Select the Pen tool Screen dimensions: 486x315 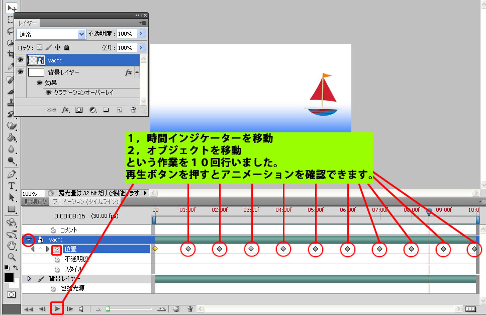click(x=11, y=175)
